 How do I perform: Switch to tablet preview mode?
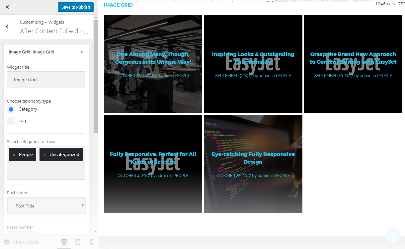[x=78, y=242]
